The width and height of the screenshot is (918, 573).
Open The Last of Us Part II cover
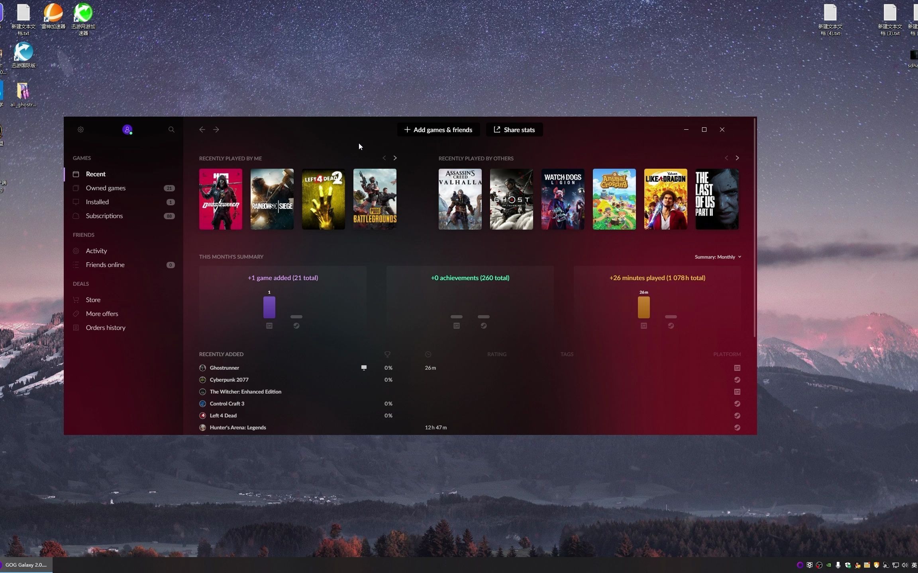point(717,199)
